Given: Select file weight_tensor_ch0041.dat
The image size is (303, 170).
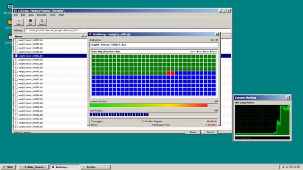Looking at the screenshot, I should tap(31, 72).
